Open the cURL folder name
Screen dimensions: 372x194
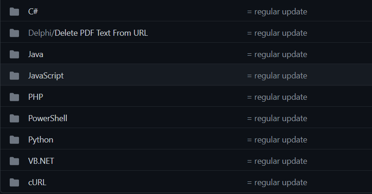[37, 182]
